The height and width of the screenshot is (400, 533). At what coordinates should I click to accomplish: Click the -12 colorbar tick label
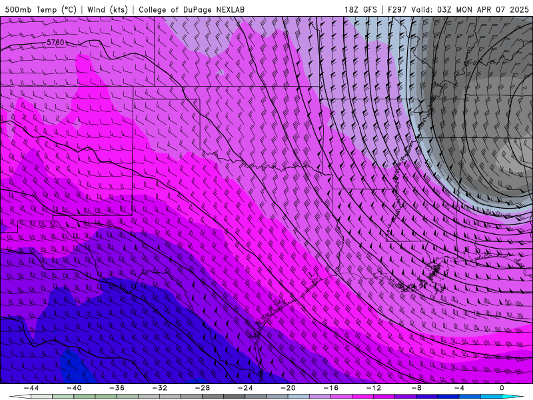[374, 388]
